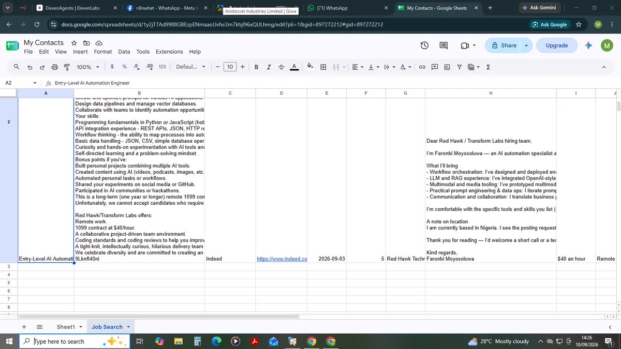This screenshot has width=621, height=349.
Task: Increase decimal places
Action: coord(149,67)
